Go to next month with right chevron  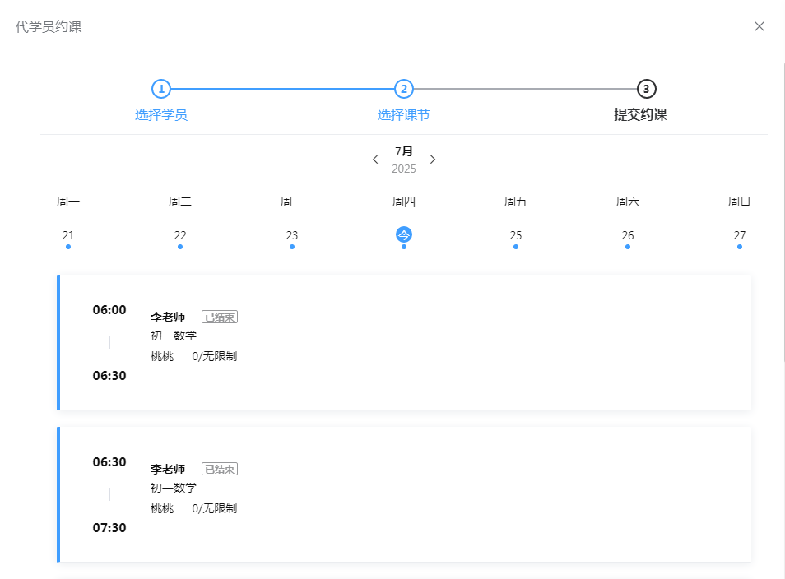433,160
